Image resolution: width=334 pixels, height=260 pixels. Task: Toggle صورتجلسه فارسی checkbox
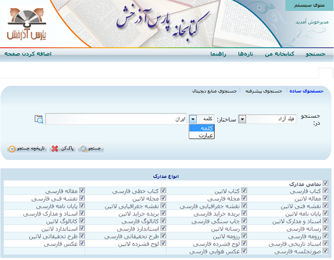(325, 251)
